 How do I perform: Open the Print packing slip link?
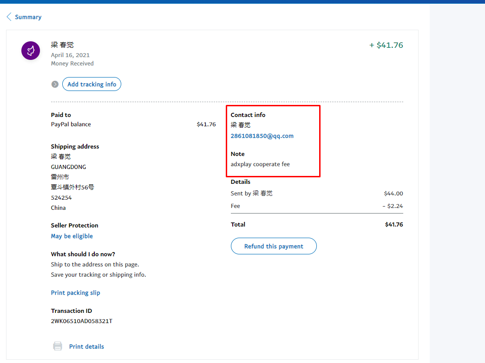point(75,292)
